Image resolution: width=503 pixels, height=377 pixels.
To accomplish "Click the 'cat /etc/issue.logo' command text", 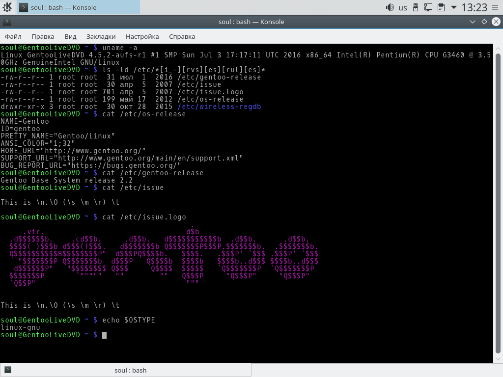I will (144, 217).
